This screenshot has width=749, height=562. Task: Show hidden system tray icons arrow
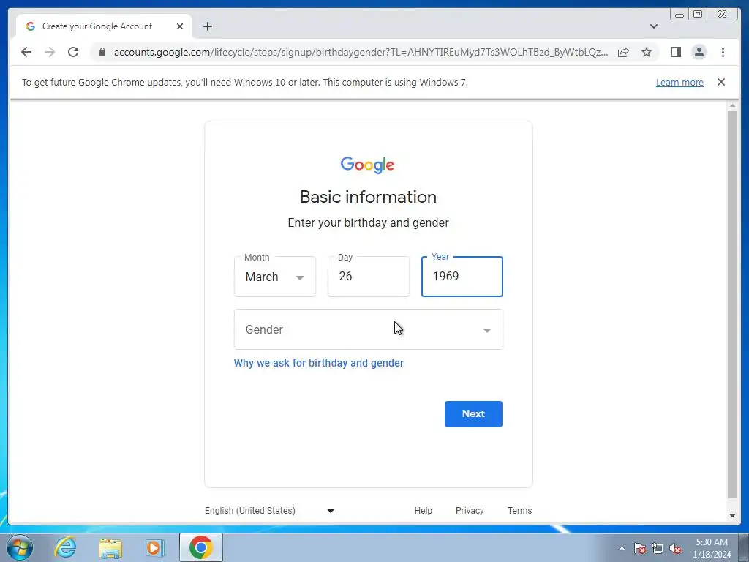pos(622,548)
